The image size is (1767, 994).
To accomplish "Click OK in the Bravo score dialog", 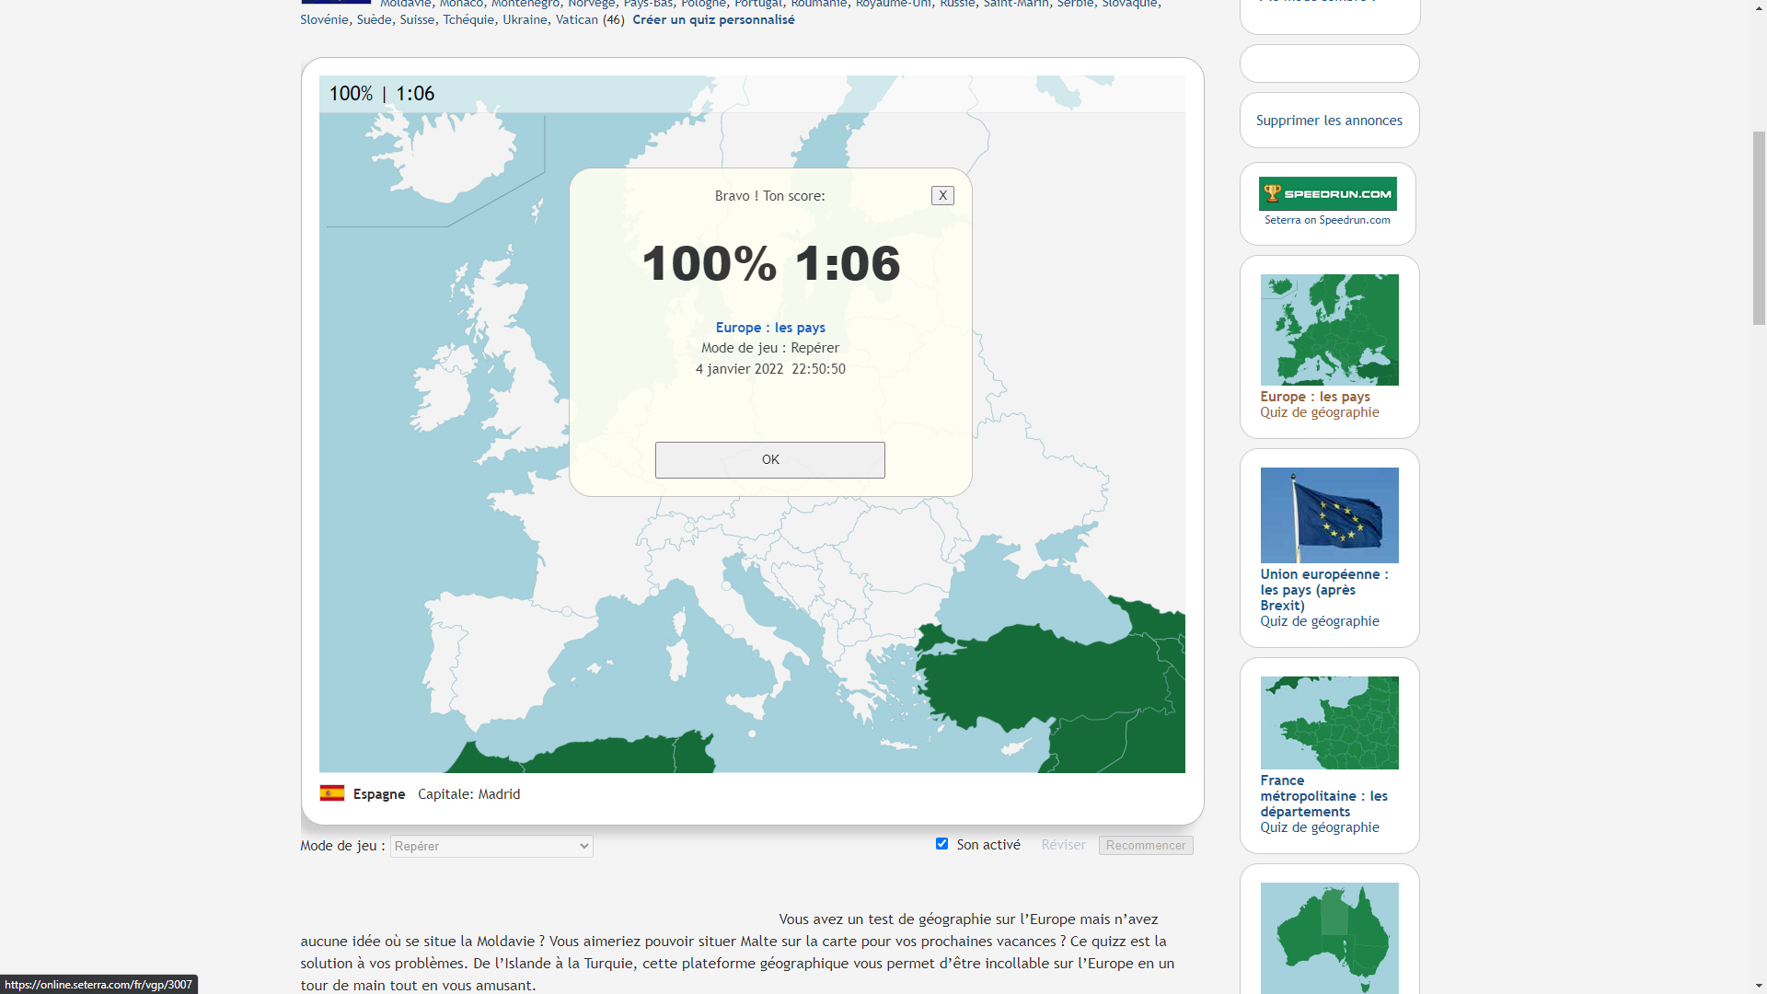I will [x=770, y=460].
